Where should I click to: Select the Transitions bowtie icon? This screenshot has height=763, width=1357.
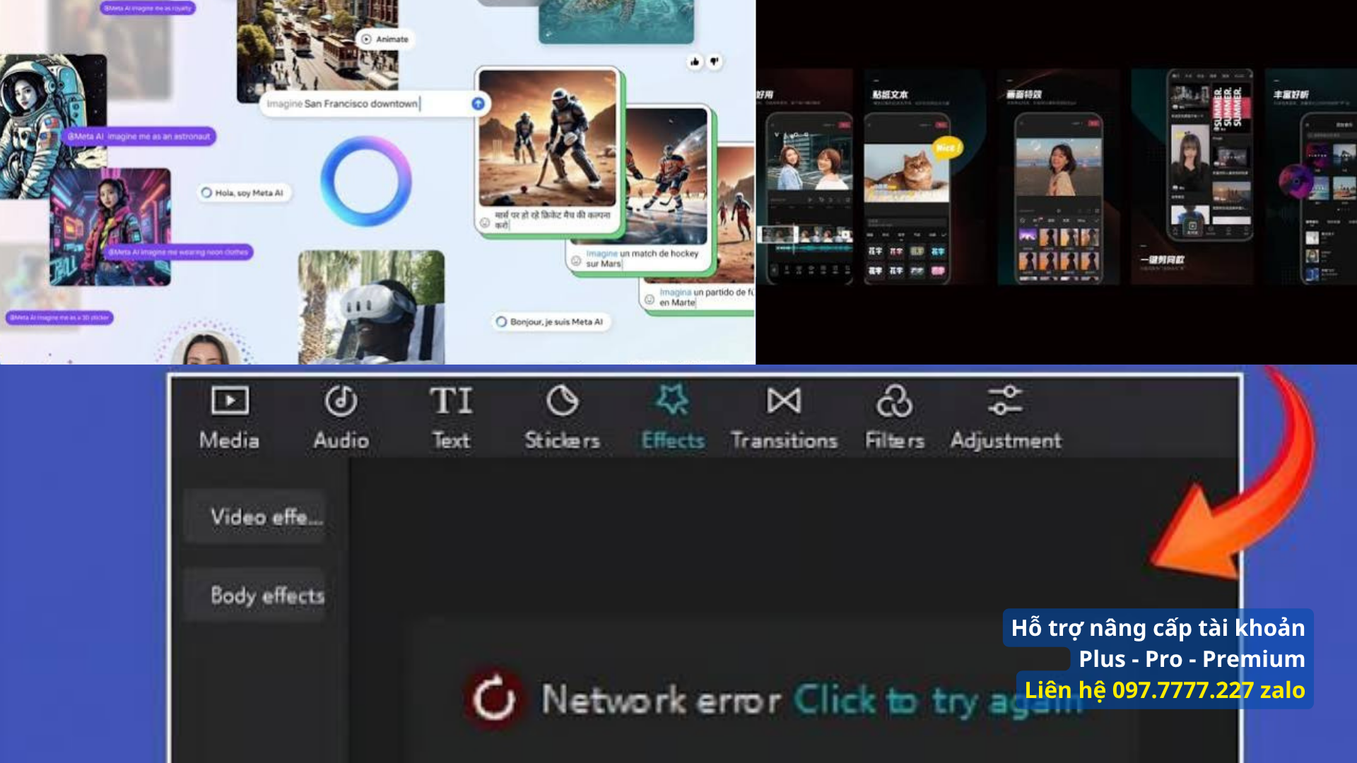click(784, 401)
